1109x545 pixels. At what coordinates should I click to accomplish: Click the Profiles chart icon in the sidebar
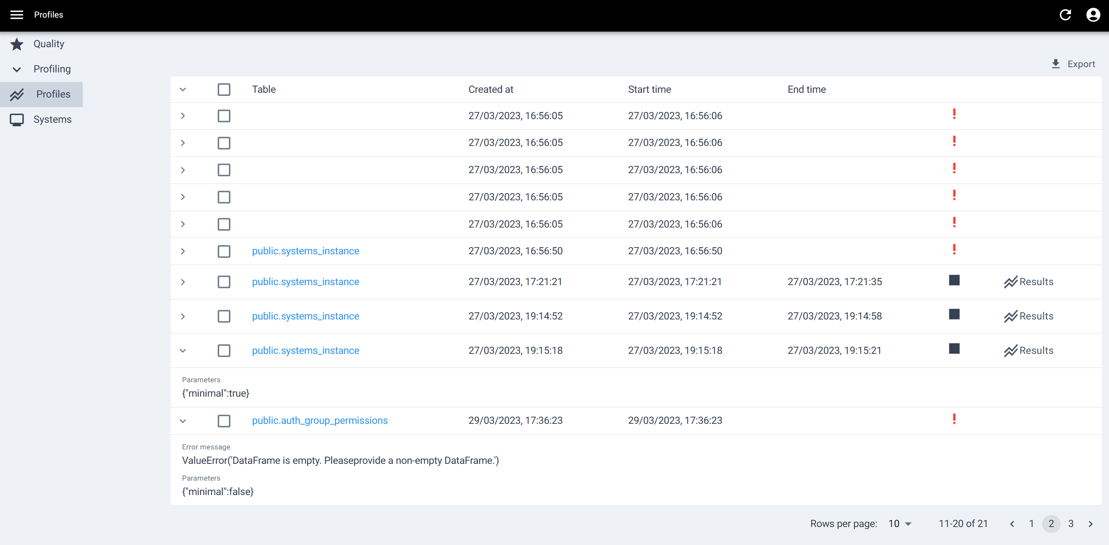tap(17, 95)
